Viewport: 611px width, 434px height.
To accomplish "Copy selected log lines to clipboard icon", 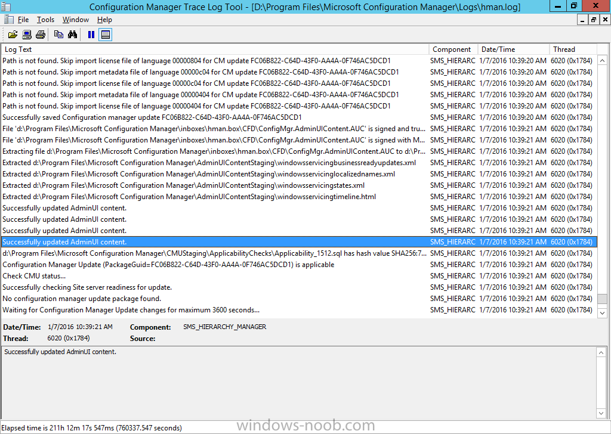I will click(58, 35).
